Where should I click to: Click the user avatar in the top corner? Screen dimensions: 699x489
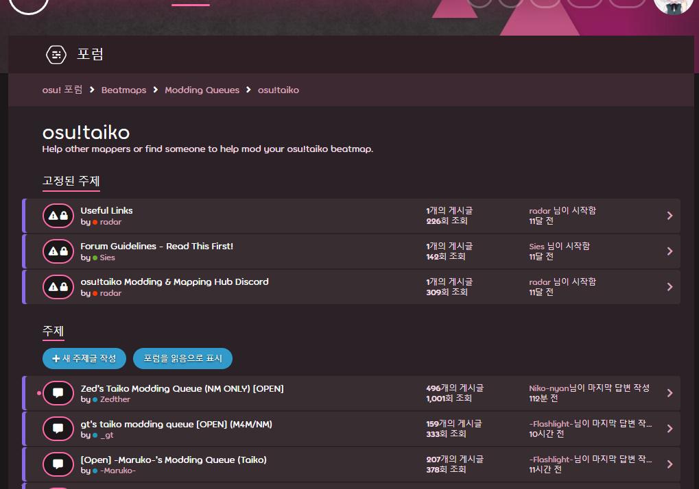pos(673,4)
